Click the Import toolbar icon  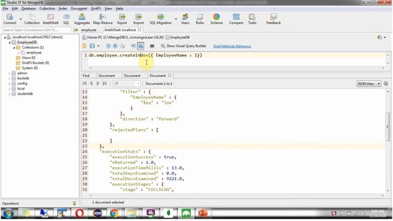tap(138, 19)
